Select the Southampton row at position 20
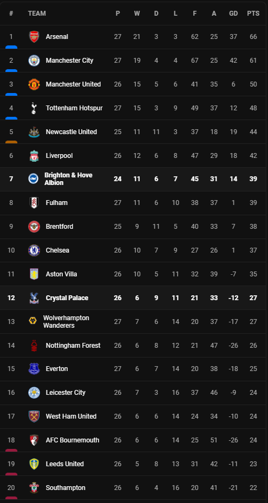268x503 pixels. pos(134,488)
